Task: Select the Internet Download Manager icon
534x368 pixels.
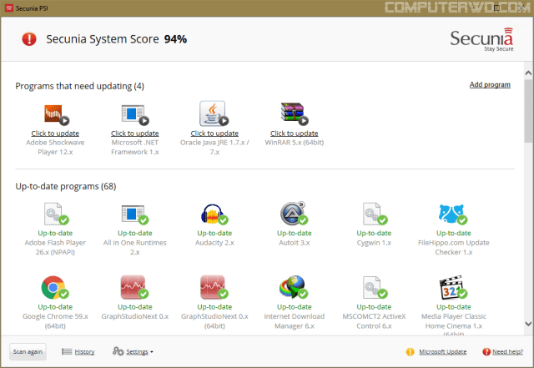Action: click(x=294, y=287)
